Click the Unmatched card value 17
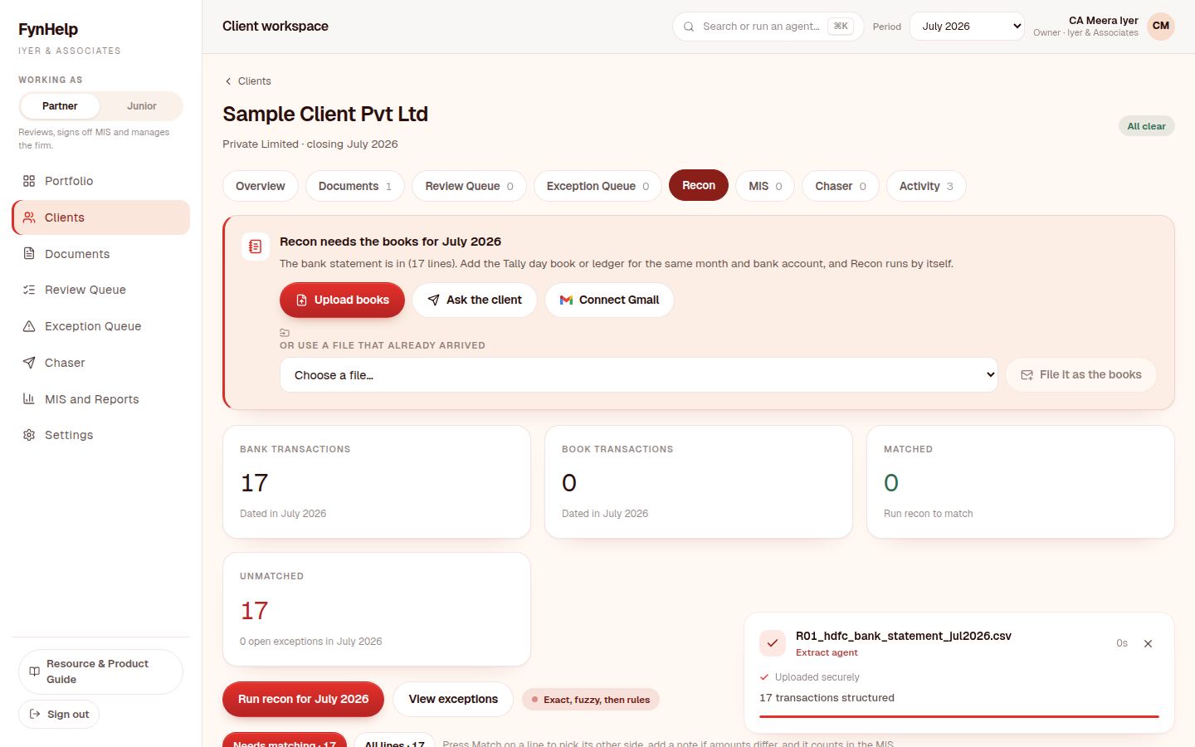The image size is (1195, 747). point(255,611)
